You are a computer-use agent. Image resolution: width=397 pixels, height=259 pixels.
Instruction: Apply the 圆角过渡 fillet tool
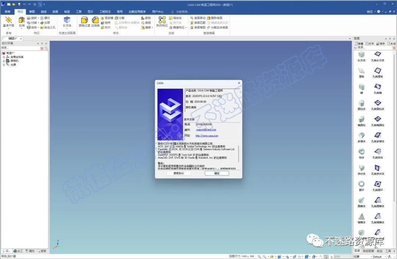tap(84, 22)
